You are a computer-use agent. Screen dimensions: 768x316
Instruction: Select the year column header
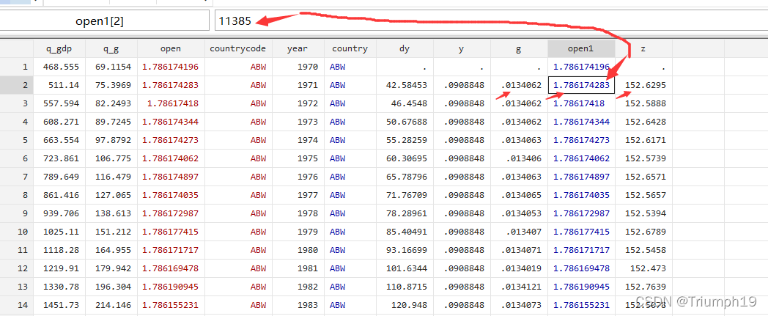click(x=298, y=48)
